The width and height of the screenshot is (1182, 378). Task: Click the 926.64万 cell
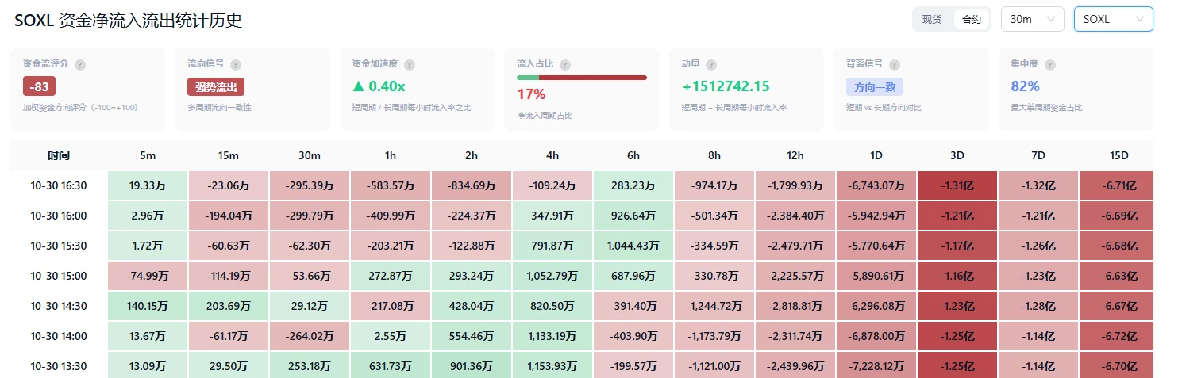[633, 216]
